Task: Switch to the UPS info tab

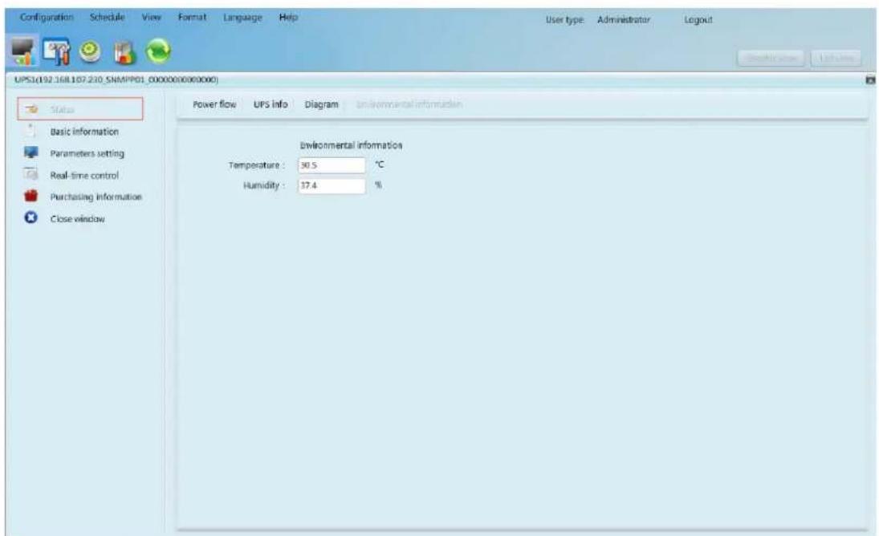Action: point(271,104)
